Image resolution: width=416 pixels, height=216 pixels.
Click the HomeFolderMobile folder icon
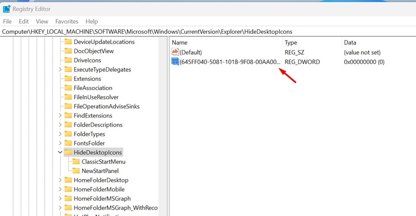[x=68, y=189]
